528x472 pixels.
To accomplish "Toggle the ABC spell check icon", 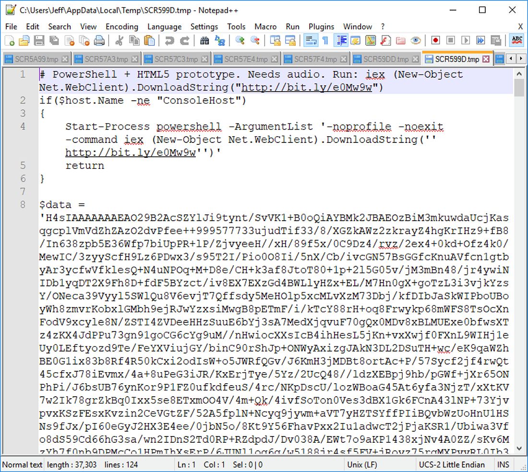I will 517,41.
